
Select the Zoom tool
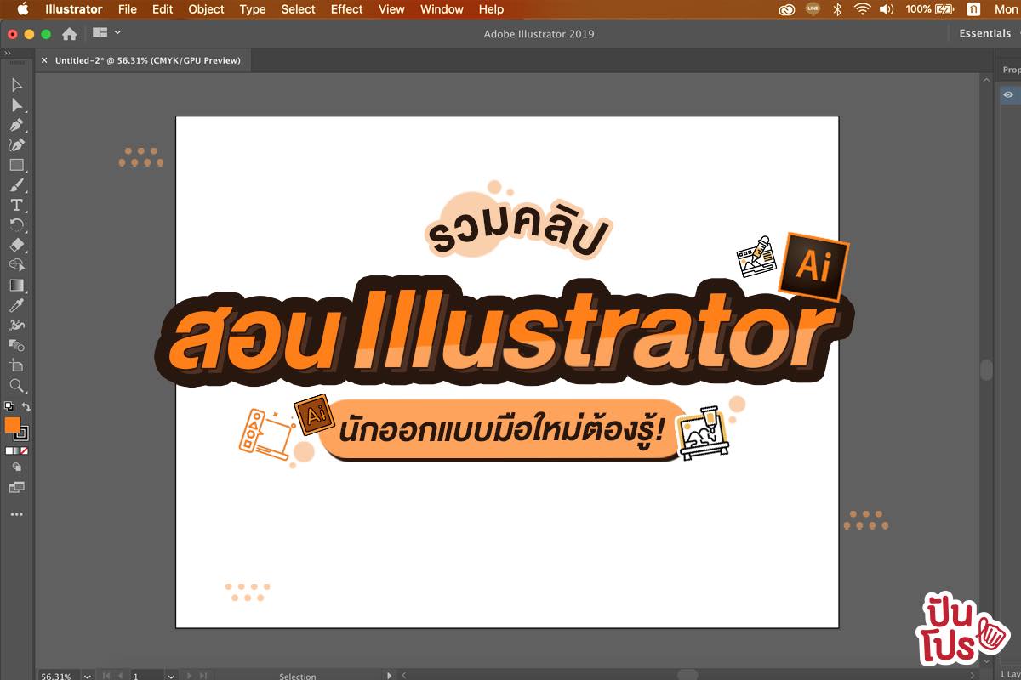[16, 385]
